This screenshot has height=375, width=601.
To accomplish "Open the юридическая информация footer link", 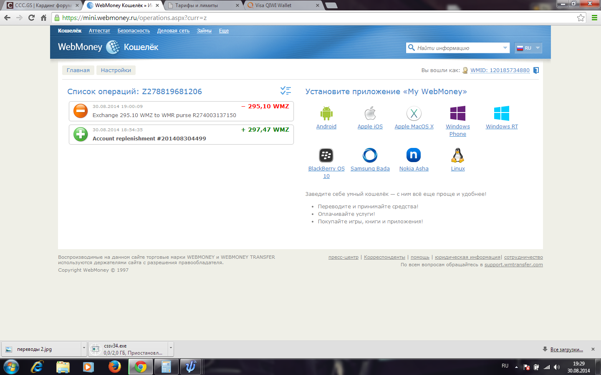I will (x=468, y=257).
